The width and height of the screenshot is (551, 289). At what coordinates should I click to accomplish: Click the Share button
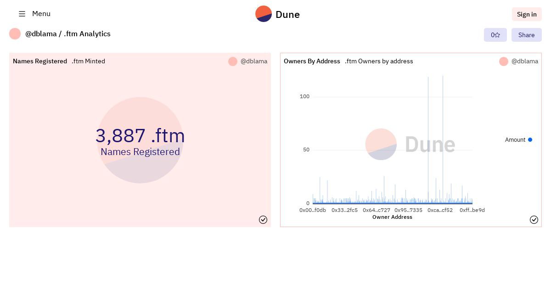(527, 35)
